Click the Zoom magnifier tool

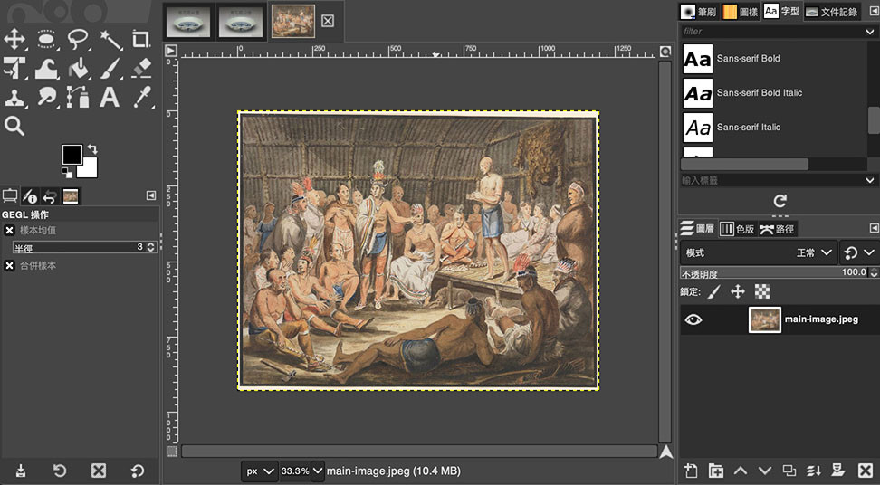click(x=14, y=126)
